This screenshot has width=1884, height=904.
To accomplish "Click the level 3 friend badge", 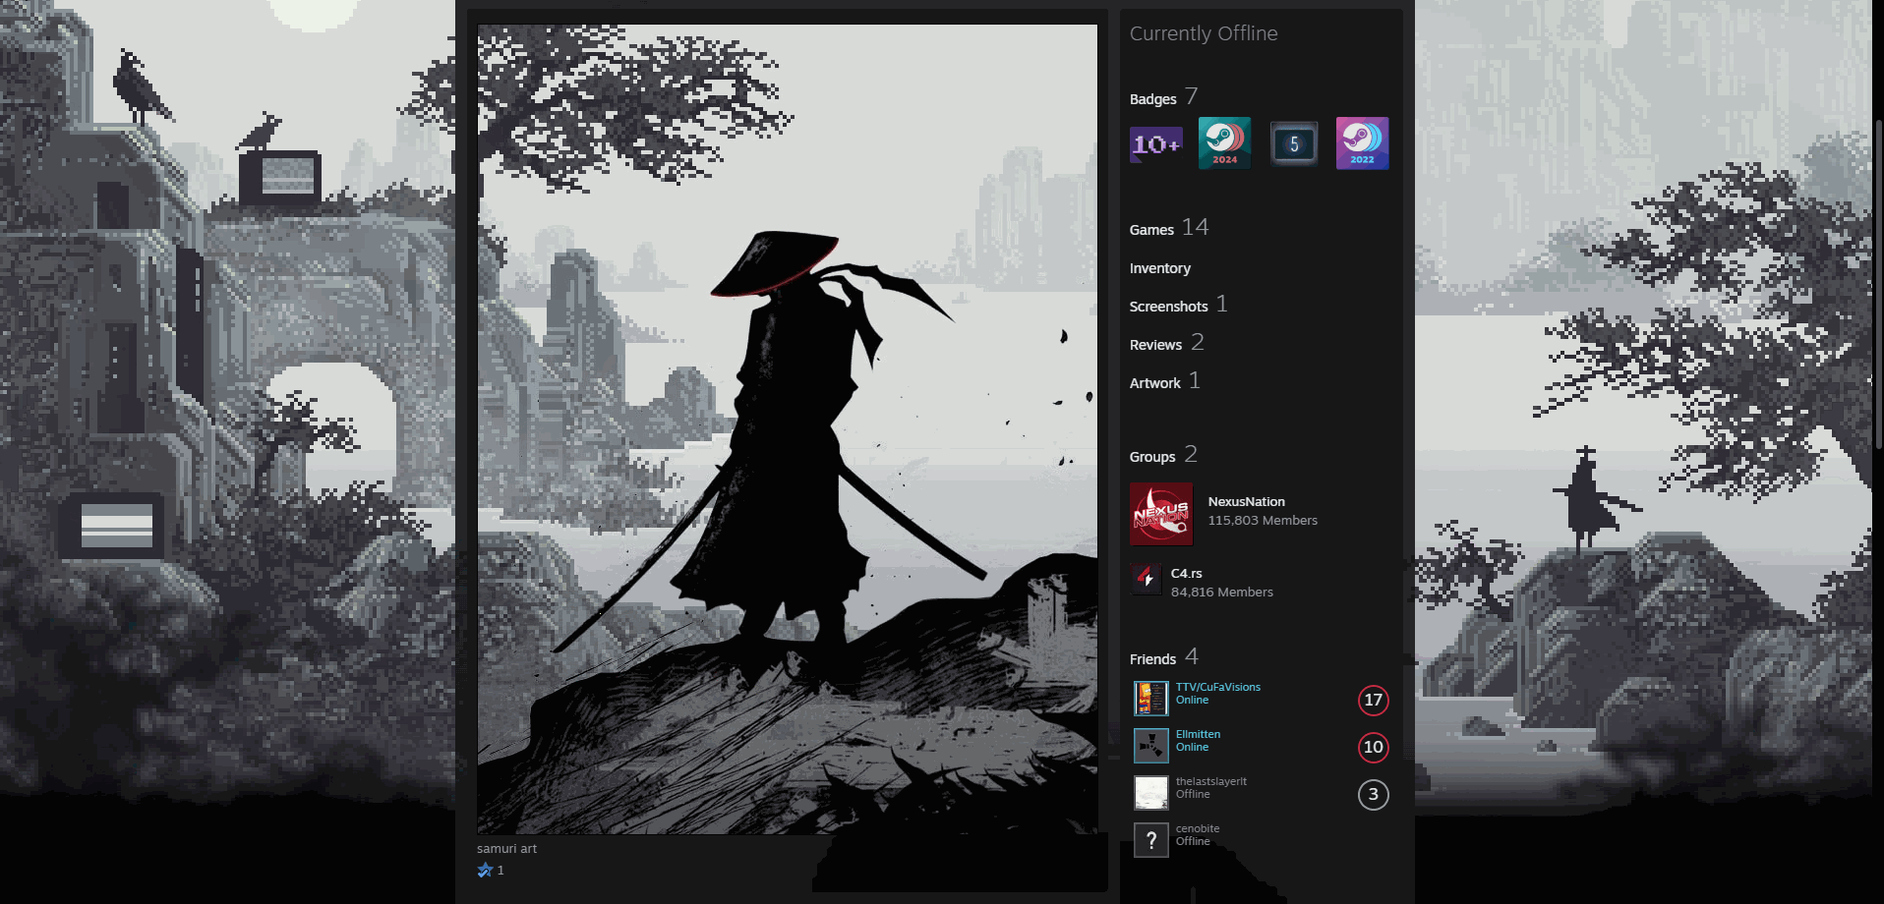I will (1374, 794).
